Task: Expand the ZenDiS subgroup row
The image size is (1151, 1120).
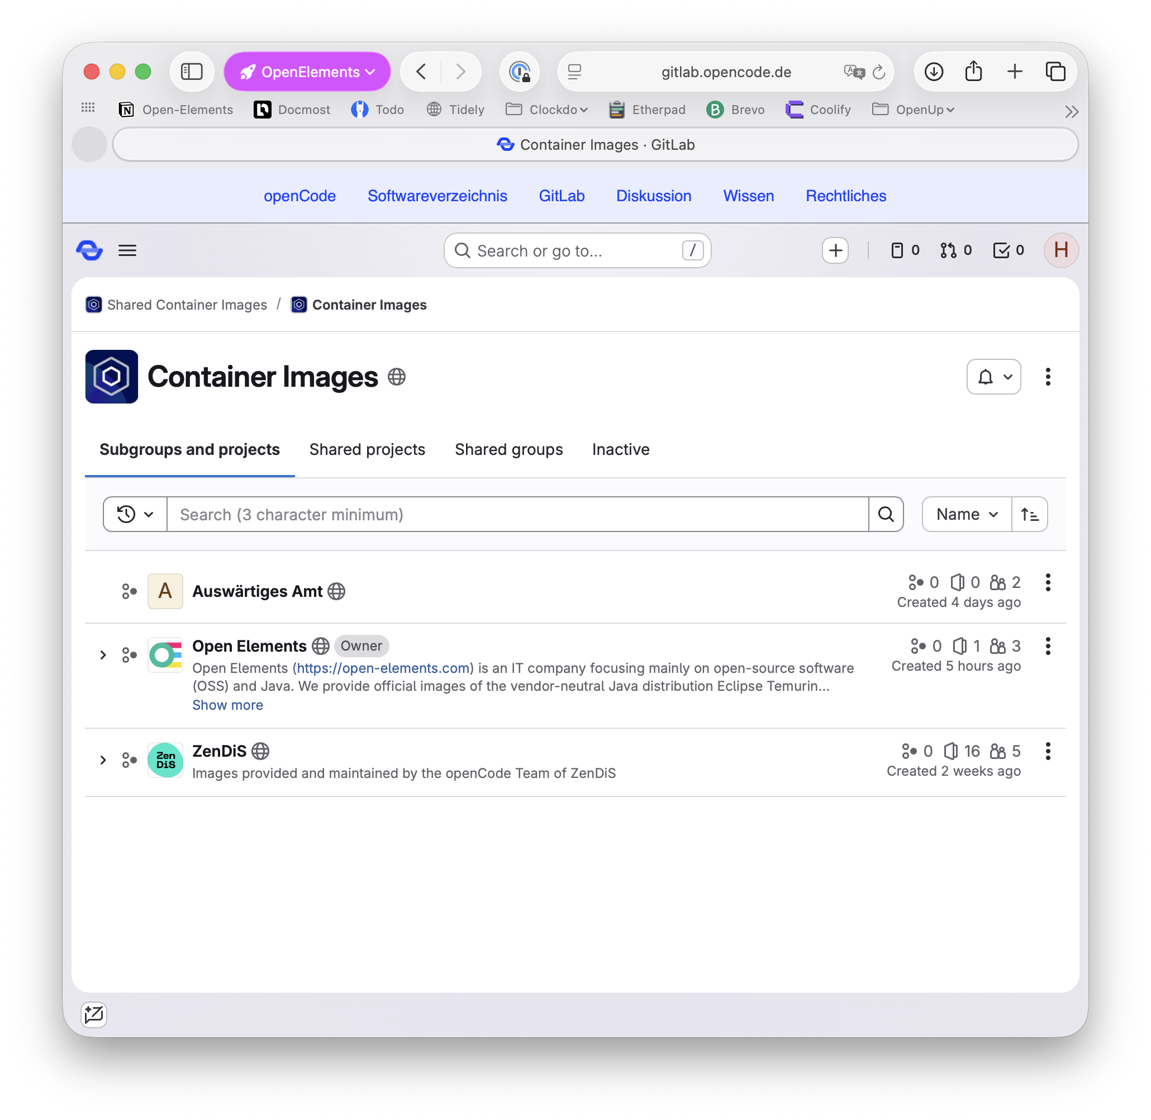Action: pyautogui.click(x=103, y=760)
